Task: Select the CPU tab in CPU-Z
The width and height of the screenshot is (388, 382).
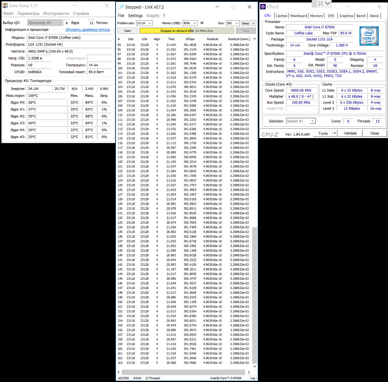Action: pos(267,16)
